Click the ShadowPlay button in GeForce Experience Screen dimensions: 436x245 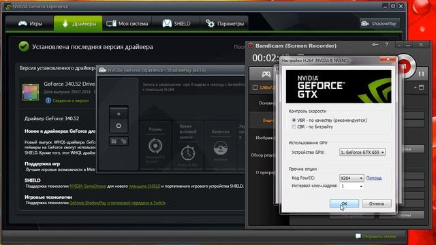pos(379,24)
